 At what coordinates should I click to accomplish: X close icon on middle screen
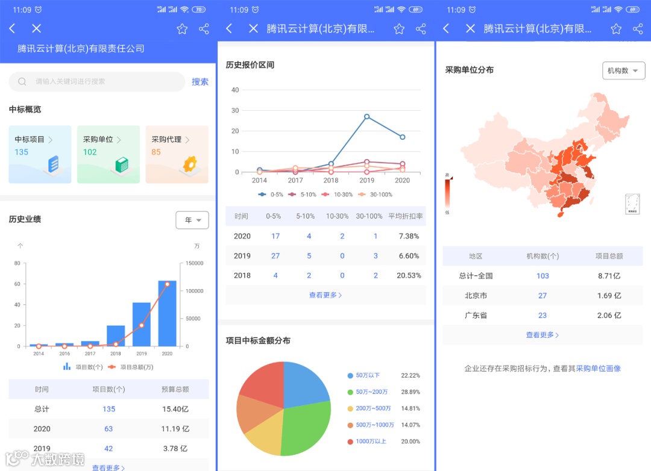pyautogui.click(x=253, y=28)
